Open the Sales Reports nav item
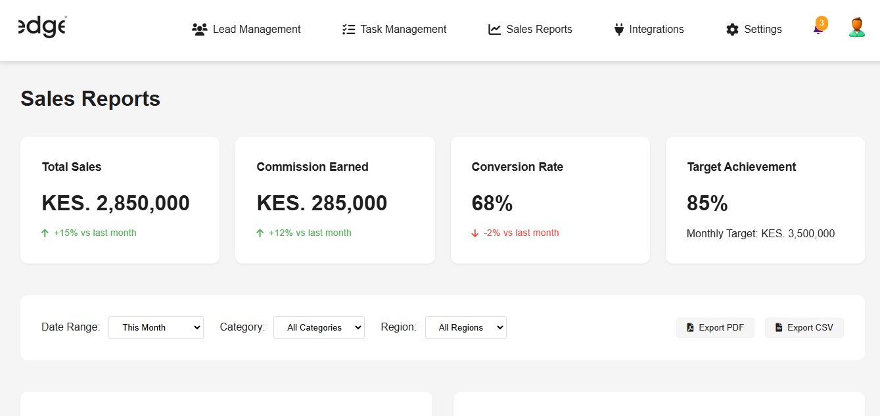 pos(530,30)
